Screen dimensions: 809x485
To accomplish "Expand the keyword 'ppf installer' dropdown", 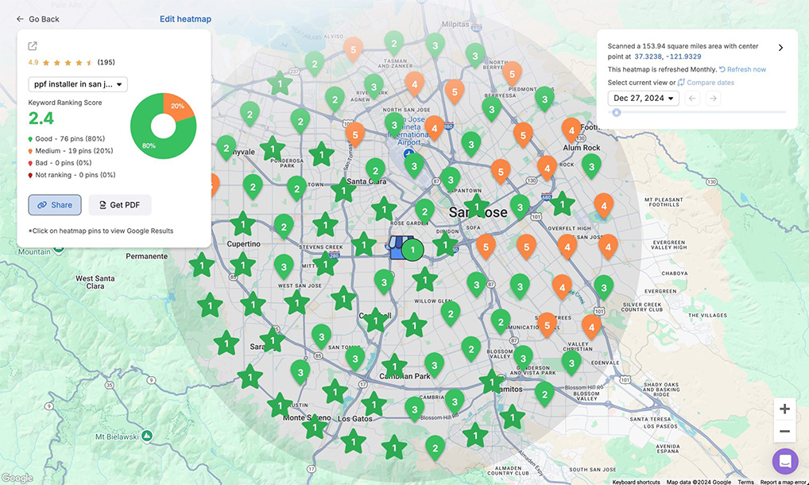I will point(78,84).
